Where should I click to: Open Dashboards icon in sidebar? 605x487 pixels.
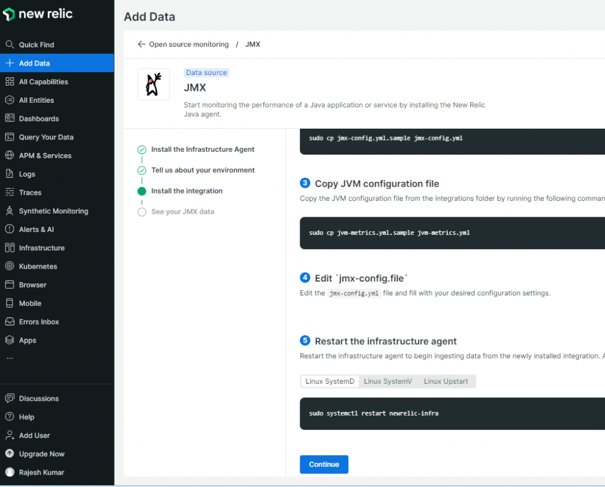pyautogui.click(x=9, y=119)
